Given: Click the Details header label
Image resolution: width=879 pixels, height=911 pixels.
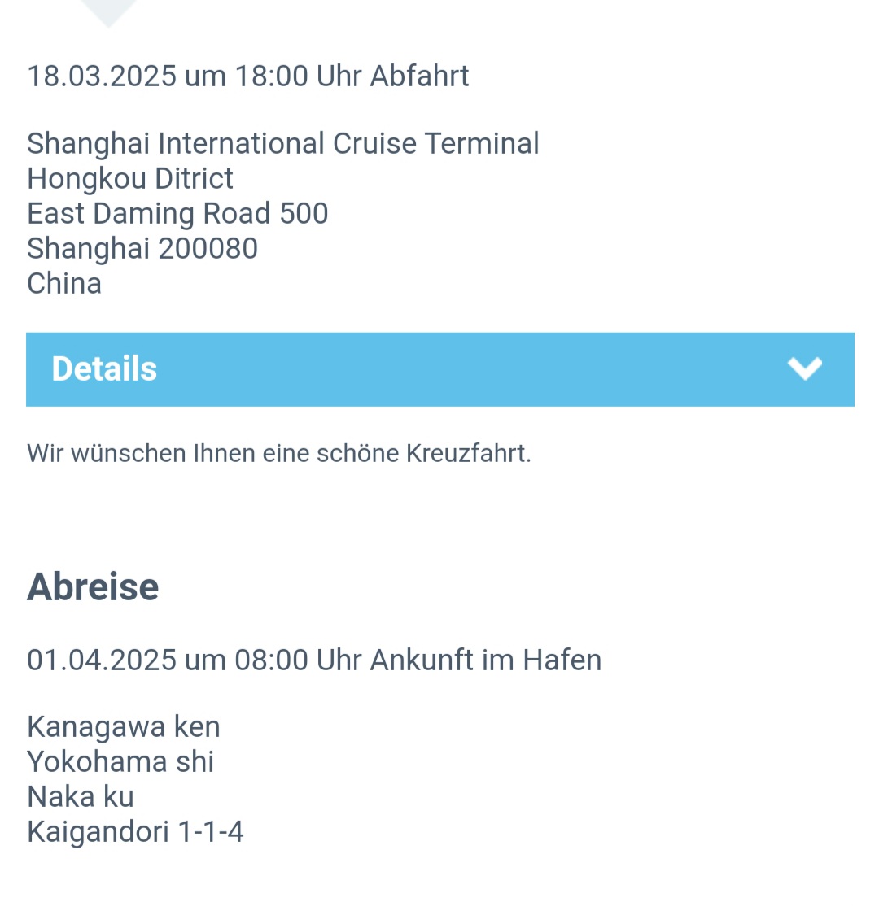Looking at the screenshot, I should 104,368.
